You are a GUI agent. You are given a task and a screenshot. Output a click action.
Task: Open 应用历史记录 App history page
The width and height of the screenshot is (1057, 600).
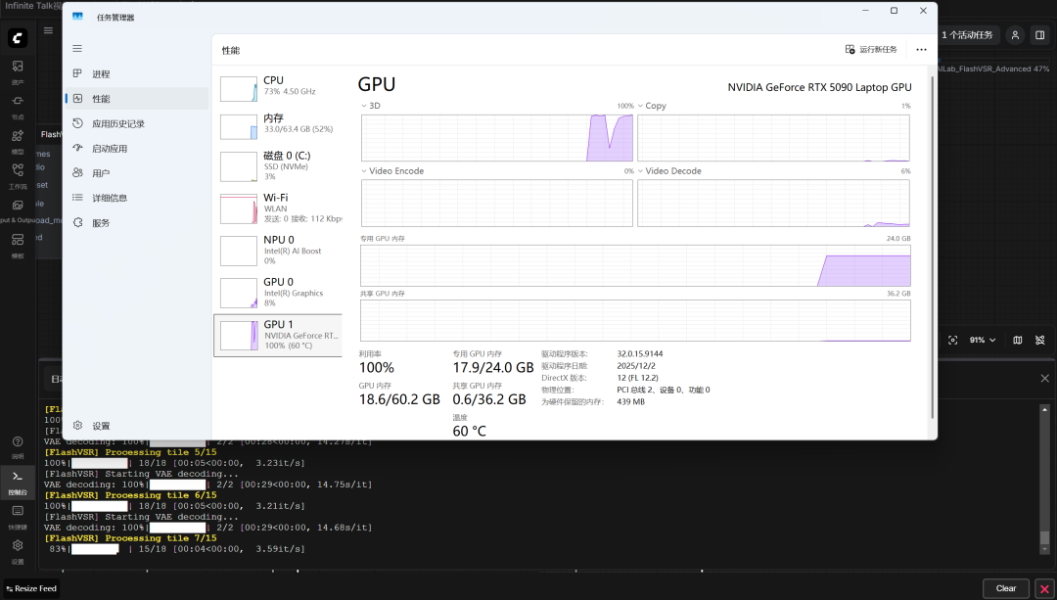(x=137, y=123)
